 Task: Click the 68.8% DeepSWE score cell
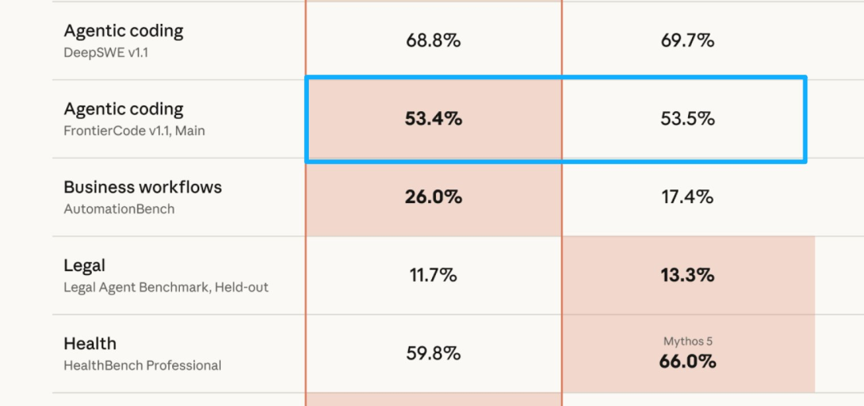[x=433, y=41]
